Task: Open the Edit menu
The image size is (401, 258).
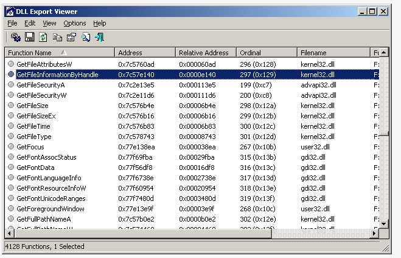Action: 30,23
